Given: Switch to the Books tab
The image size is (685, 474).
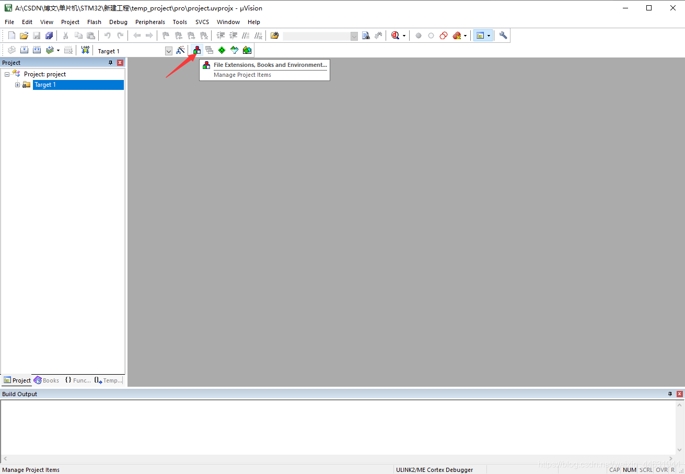Looking at the screenshot, I should point(47,380).
